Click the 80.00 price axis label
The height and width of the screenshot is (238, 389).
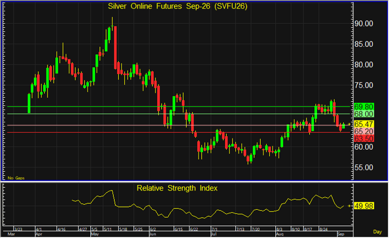click(x=364, y=65)
